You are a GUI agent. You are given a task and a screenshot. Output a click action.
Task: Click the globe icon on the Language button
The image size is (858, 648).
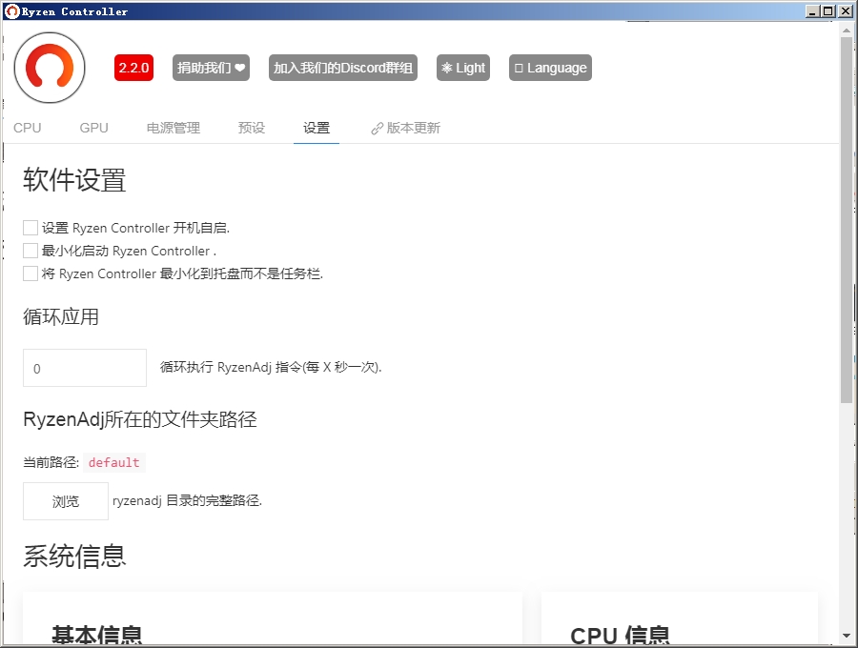(521, 68)
